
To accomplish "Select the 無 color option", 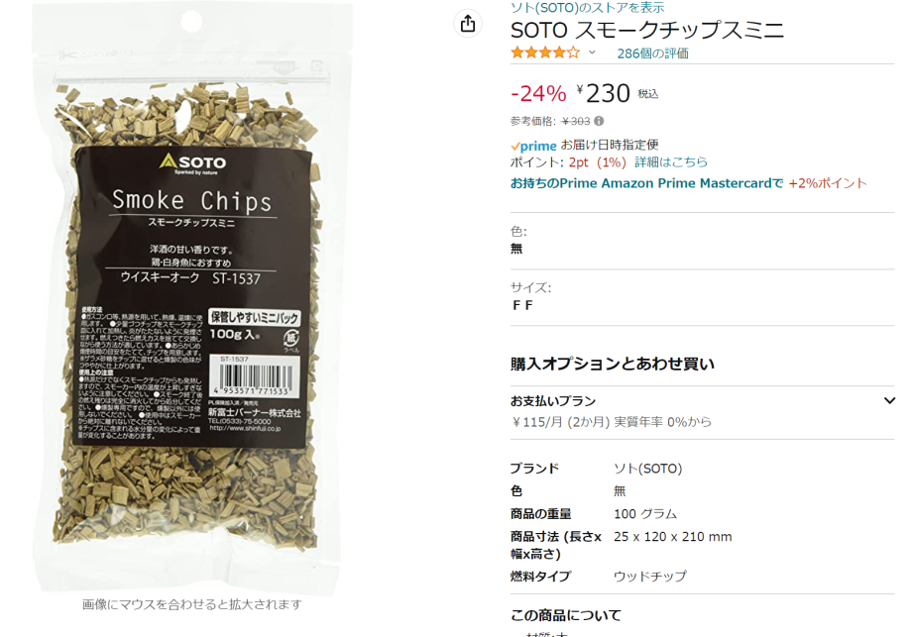I will point(516,249).
